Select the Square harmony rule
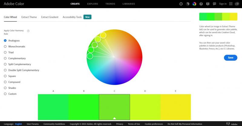This screenshot has height=126, width=242. 10,76
